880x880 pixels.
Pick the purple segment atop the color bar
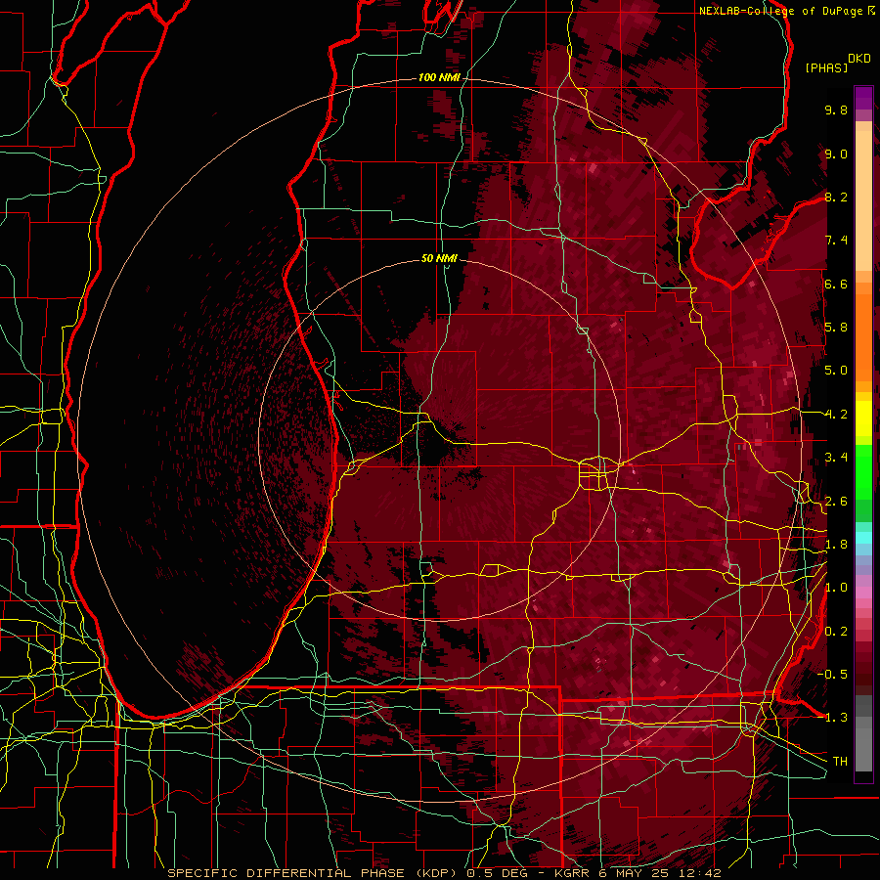pyautogui.click(x=863, y=98)
